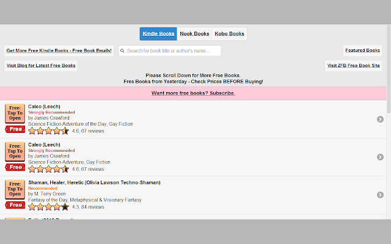391x244 pixels.
Task: Click 4.3, 84 reviews text
Action: tap(88, 207)
